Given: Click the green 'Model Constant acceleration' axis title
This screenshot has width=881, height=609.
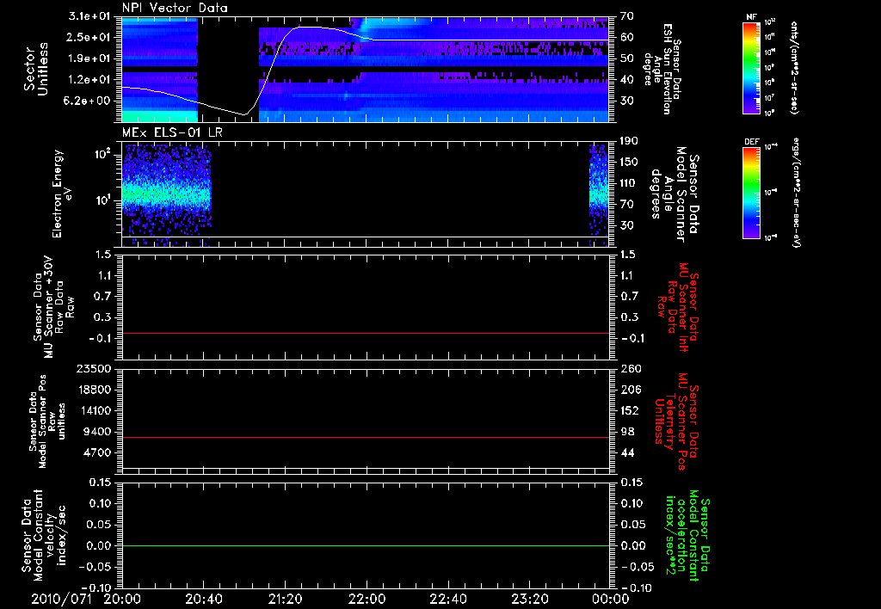Looking at the screenshot, I should coord(687,536).
